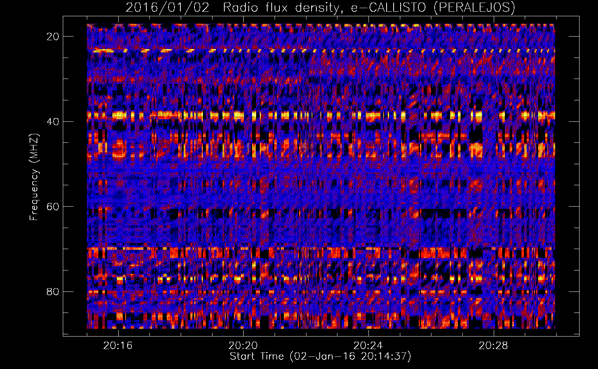
Task: Select the frequency tick label 20
Action: (x=53, y=37)
